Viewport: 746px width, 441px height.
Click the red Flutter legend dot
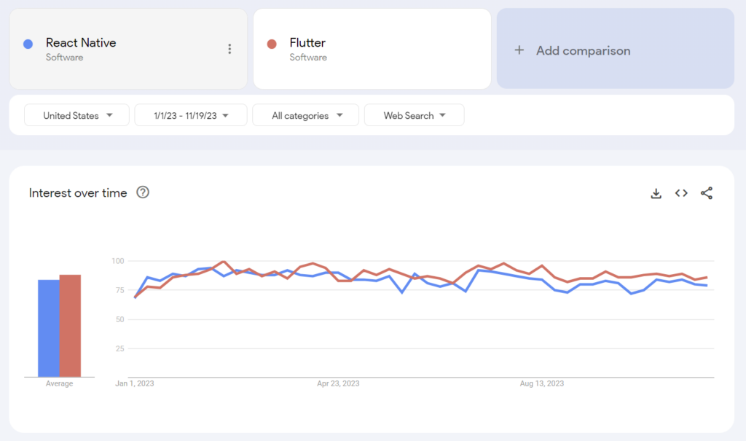pyautogui.click(x=270, y=43)
